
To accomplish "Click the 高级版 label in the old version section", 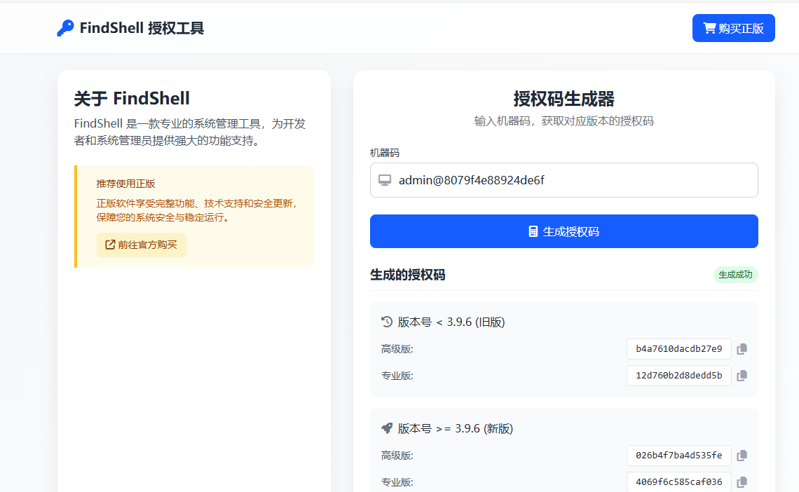I will pos(397,349).
